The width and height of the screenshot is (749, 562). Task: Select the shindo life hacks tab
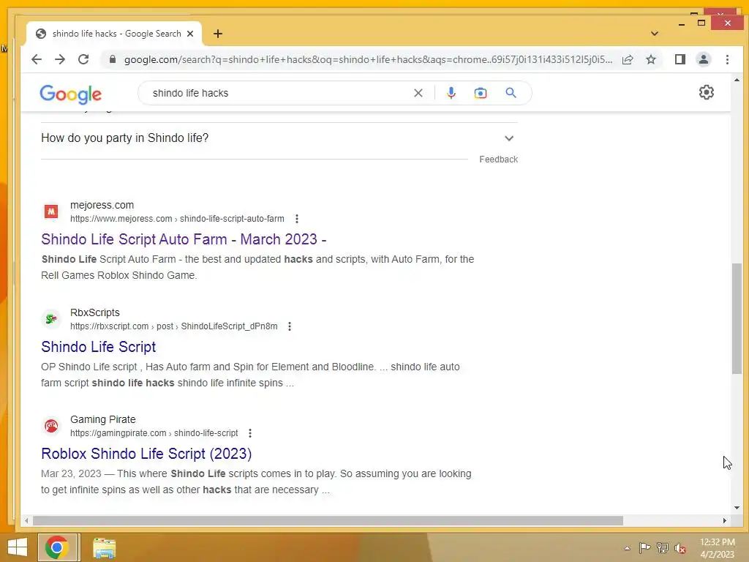[x=115, y=34]
